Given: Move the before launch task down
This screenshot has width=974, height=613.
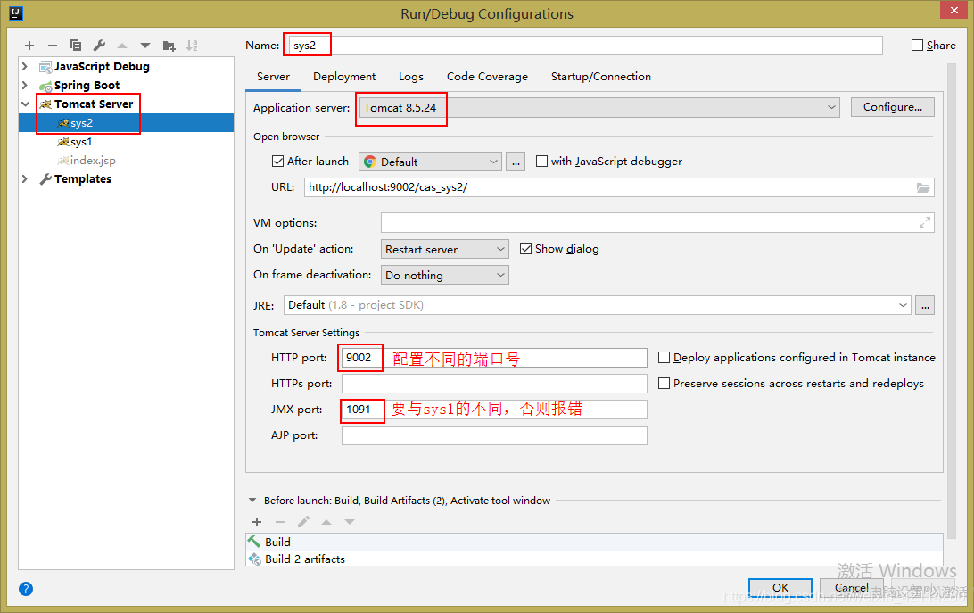Looking at the screenshot, I should (x=350, y=522).
